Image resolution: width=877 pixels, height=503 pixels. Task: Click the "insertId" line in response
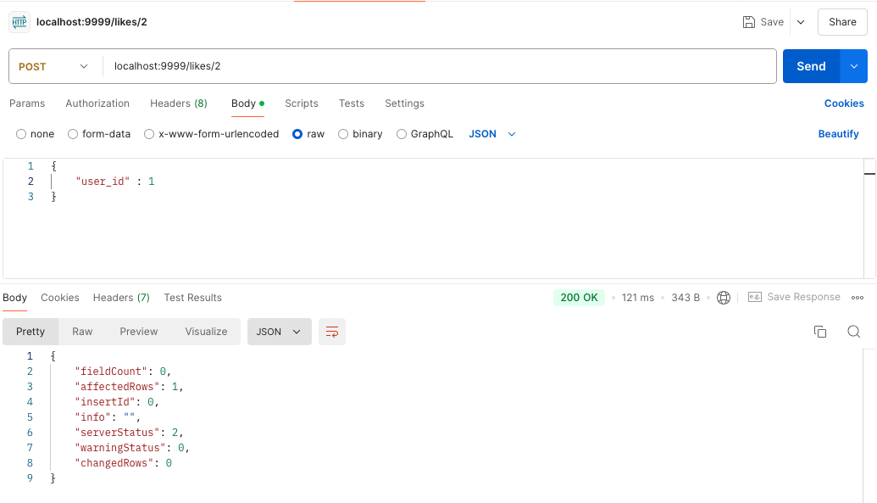(116, 402)
